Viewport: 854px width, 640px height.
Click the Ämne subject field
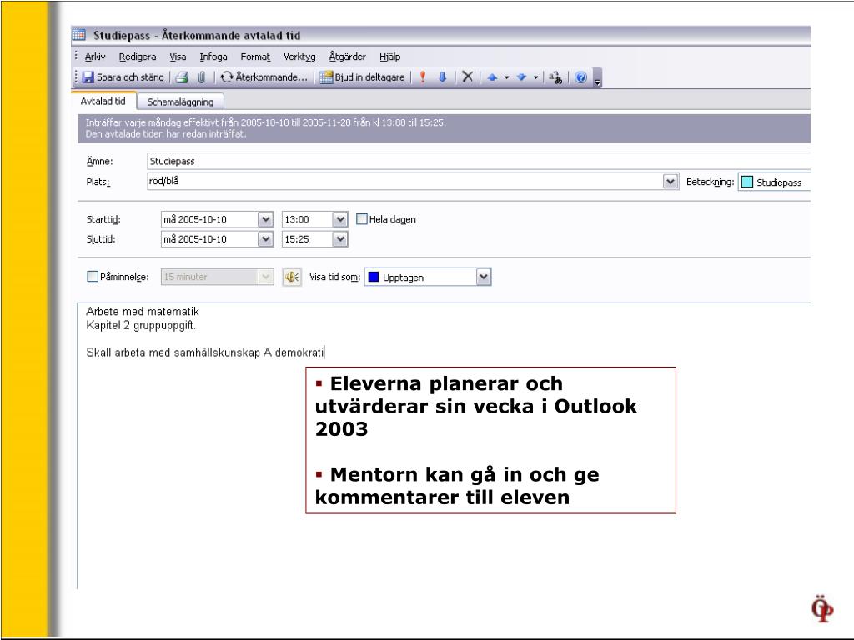(x=478, y=161)
